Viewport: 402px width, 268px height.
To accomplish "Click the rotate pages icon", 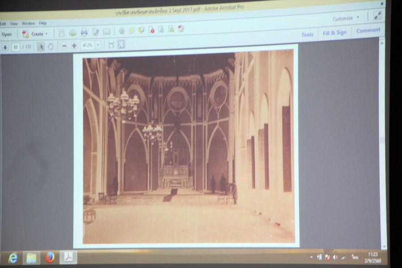I will [x=161, y=29].
